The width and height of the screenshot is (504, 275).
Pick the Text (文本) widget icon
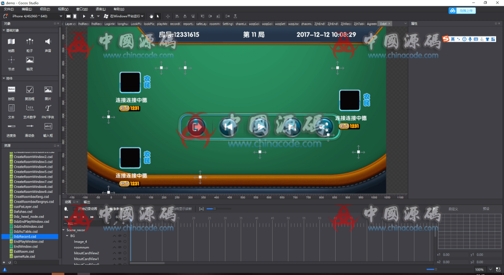point(11,108)
